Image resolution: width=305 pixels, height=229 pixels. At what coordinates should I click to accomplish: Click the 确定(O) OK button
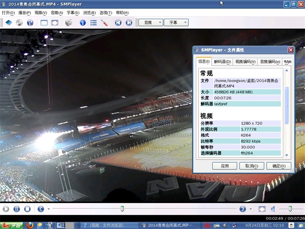click(279, 166)
